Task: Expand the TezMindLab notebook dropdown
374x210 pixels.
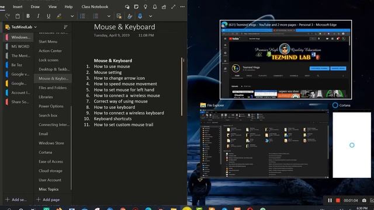Action: click(x=35, y=27)
